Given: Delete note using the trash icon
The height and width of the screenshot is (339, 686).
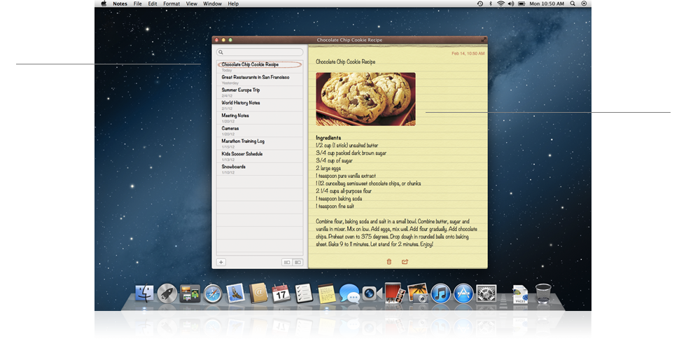Looking at the screenshot, I should [x=389, y=262].
